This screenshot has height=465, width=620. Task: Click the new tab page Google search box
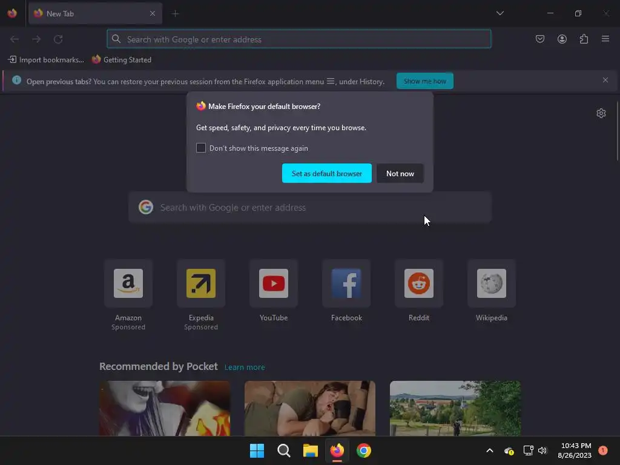tap(310, 208)
